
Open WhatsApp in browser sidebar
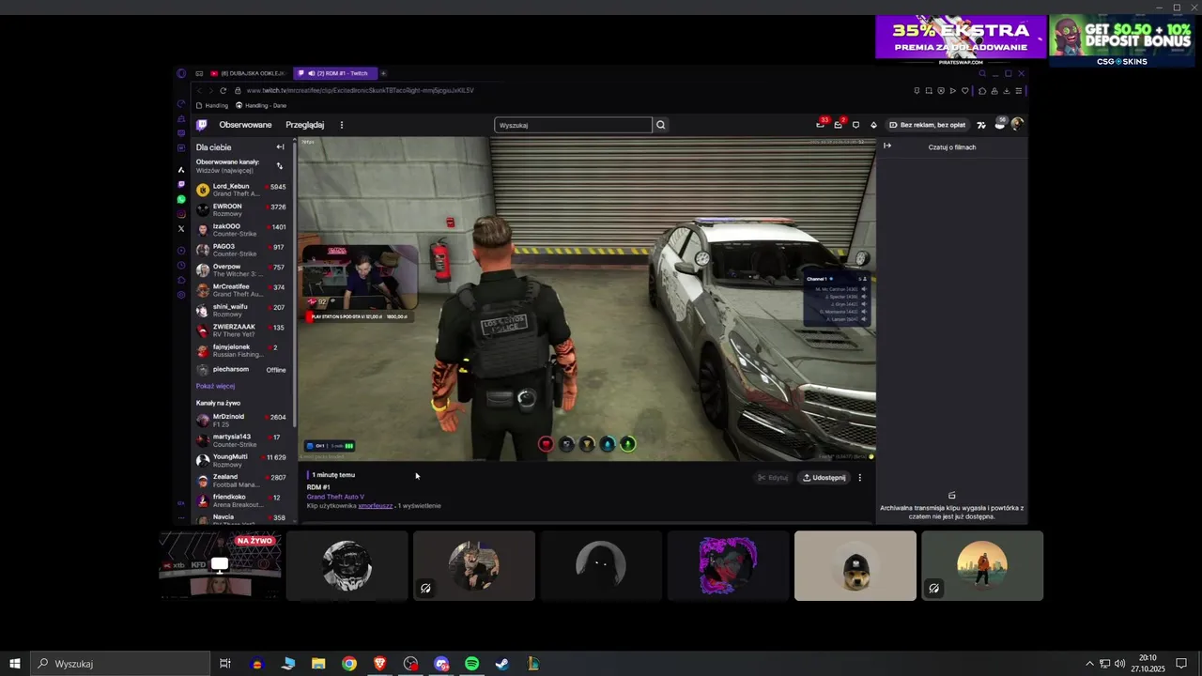[x=181, y=199]
